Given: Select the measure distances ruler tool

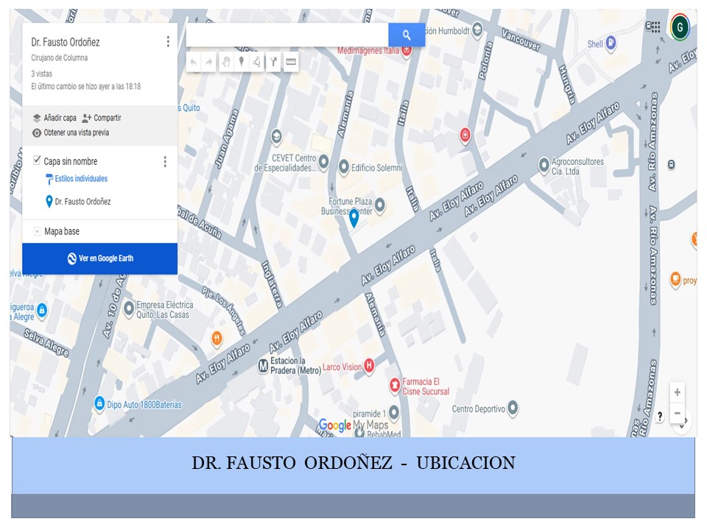Looking at the screenshot, I should pyautogui.click(x=291, y=62).
